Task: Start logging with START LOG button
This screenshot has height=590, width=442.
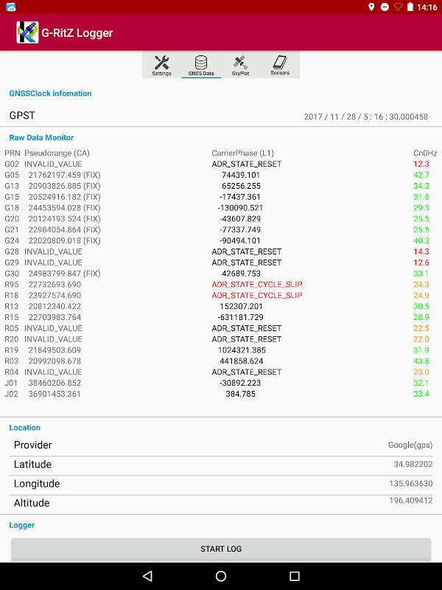Action: 220,549
